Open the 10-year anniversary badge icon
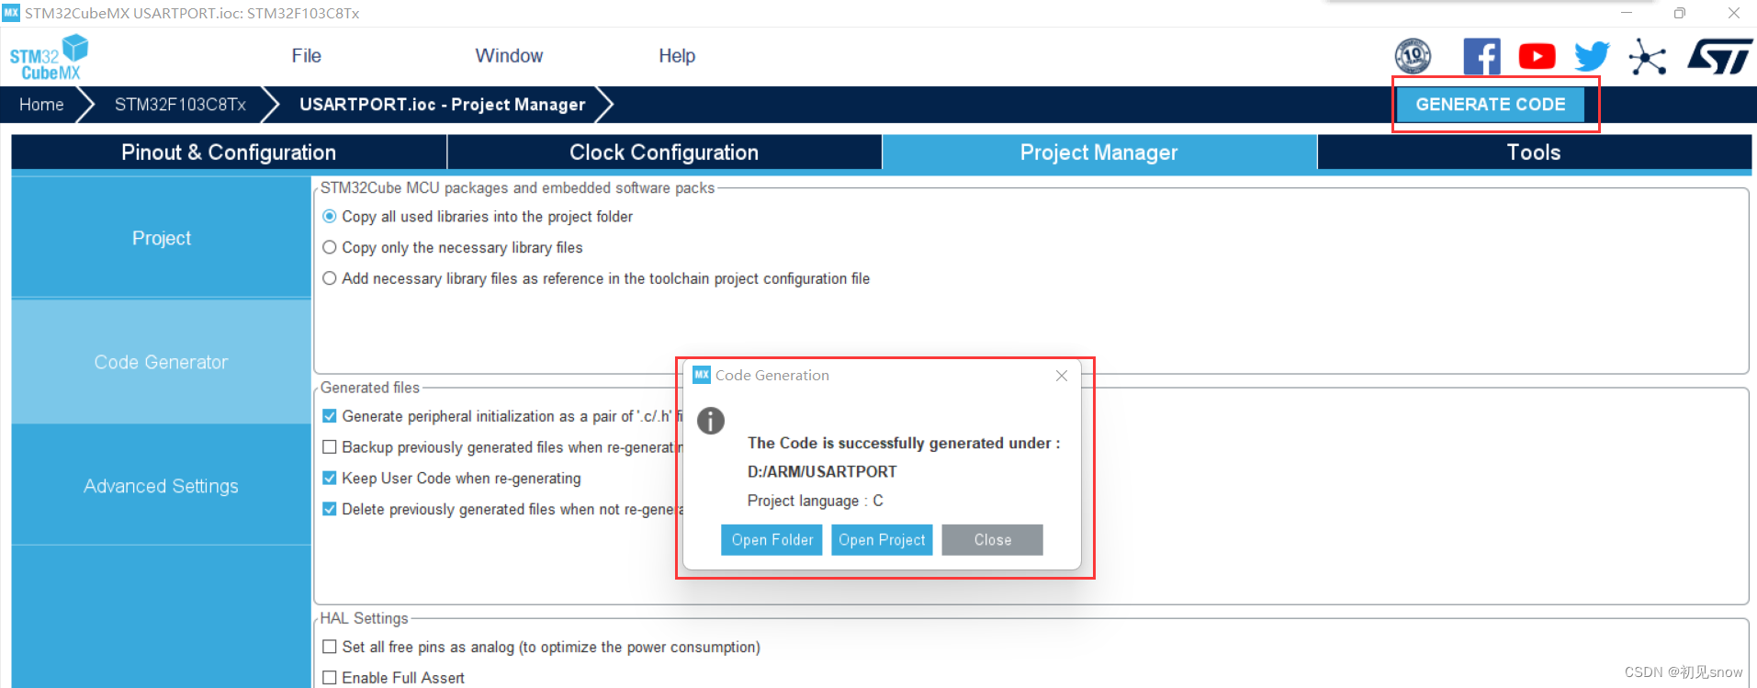Viewport: 1757px width, 688px height. pos(1413,57)
